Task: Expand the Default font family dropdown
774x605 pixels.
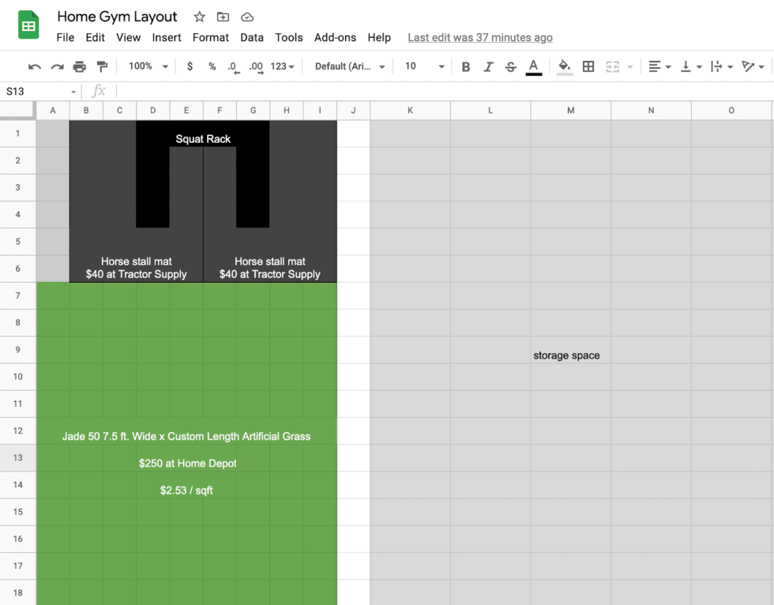Action: click(349, 67)
